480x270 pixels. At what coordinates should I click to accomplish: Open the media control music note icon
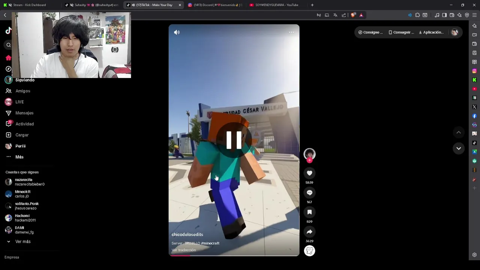click(x=437, y=15)
